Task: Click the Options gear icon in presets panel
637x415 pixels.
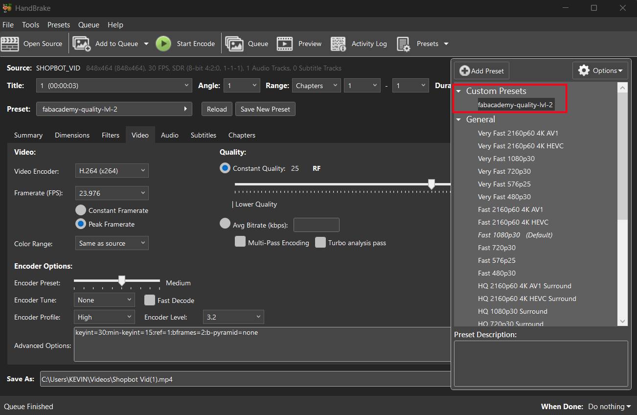Action: coord(584,70)
